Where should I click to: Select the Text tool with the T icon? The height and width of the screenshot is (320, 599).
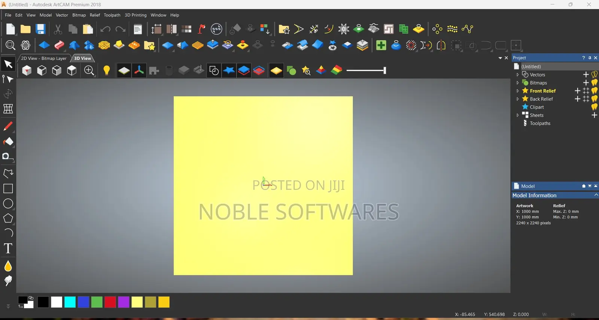point(8,248)
